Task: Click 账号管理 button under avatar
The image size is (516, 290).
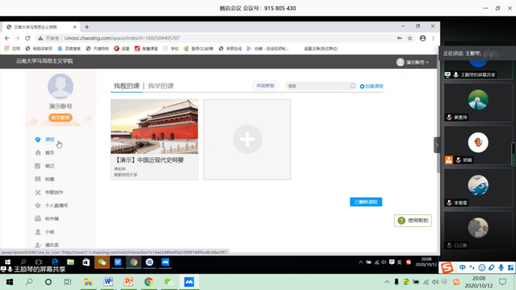Action: tap(60, 118)
